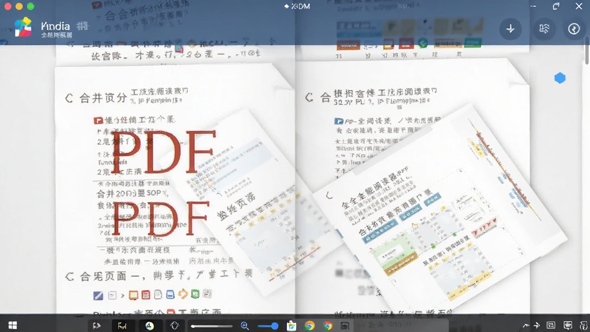Click the orange puzzle-shaped icon in row
Screen dimensions: 590x332
(183, 293)
